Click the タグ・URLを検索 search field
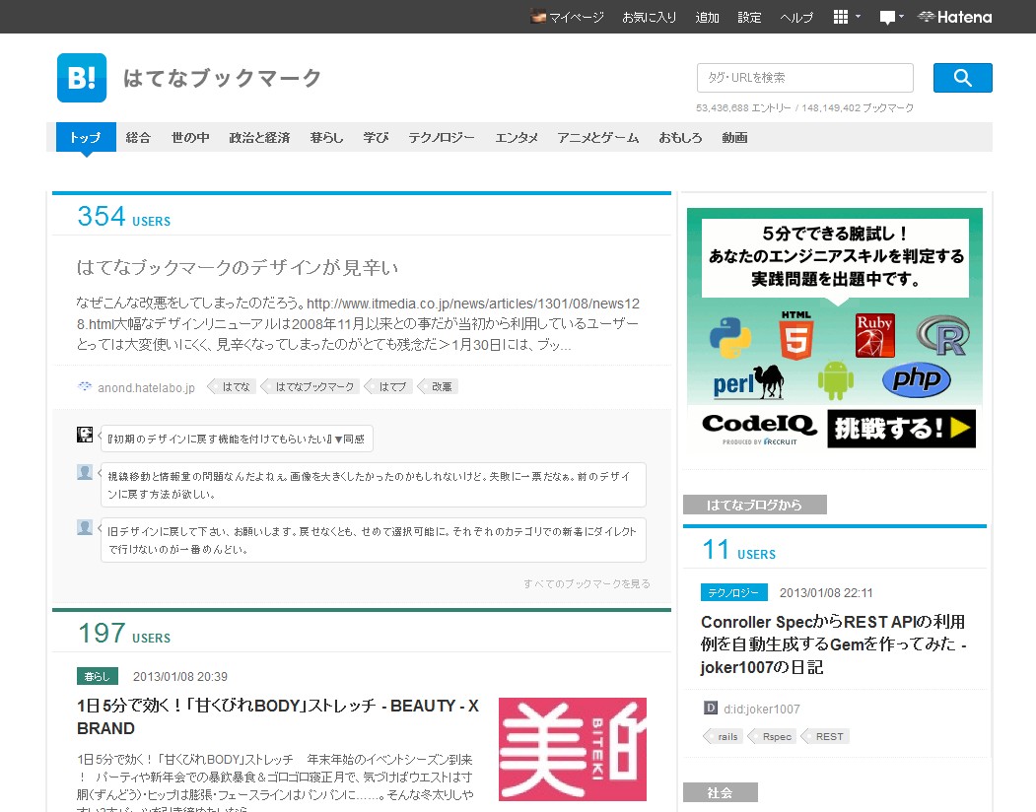 pos(804,78)
